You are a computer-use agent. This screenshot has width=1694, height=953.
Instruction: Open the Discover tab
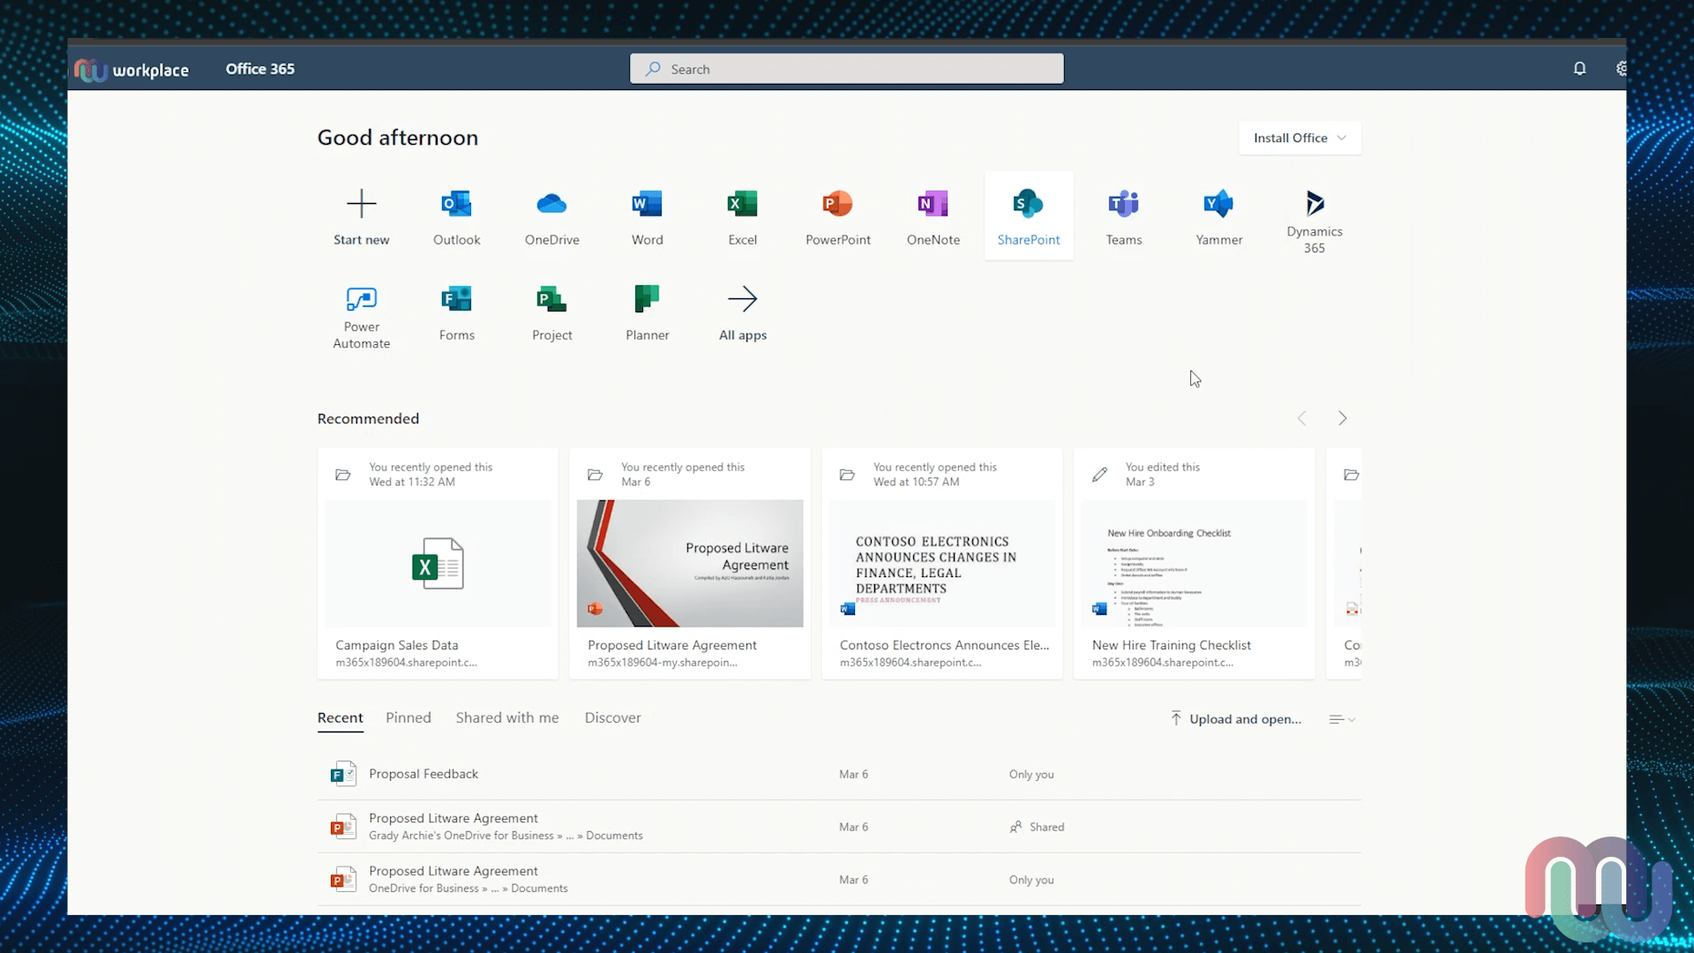pos(612,718)
